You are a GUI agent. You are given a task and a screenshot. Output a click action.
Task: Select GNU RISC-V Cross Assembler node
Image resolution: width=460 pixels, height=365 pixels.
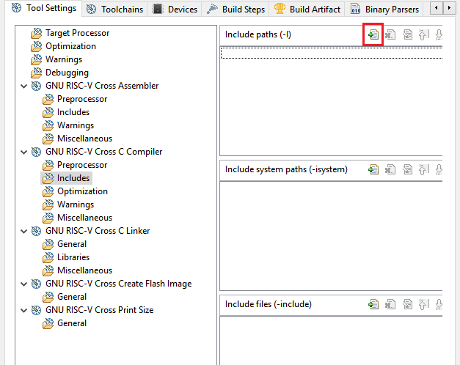pos(101,86)
